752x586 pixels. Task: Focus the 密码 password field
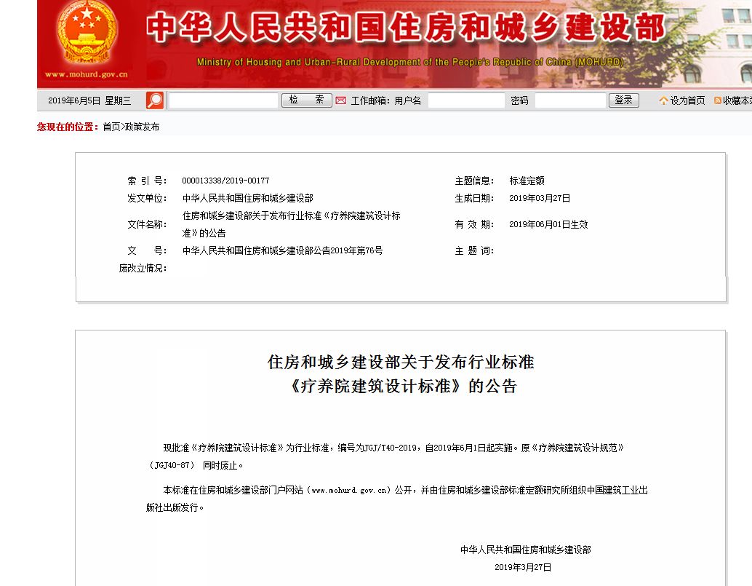click(570, 100)
